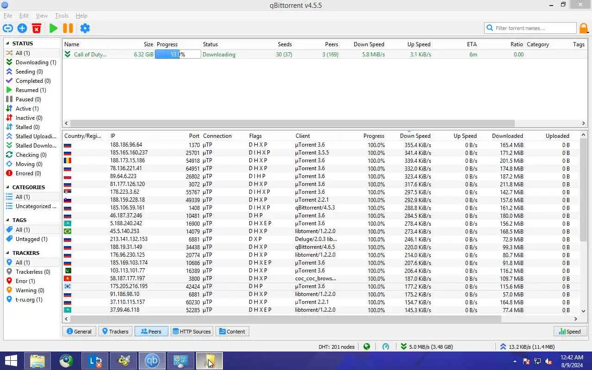Click the torrent list horizontal scrollbar

(x=292, y=123)
